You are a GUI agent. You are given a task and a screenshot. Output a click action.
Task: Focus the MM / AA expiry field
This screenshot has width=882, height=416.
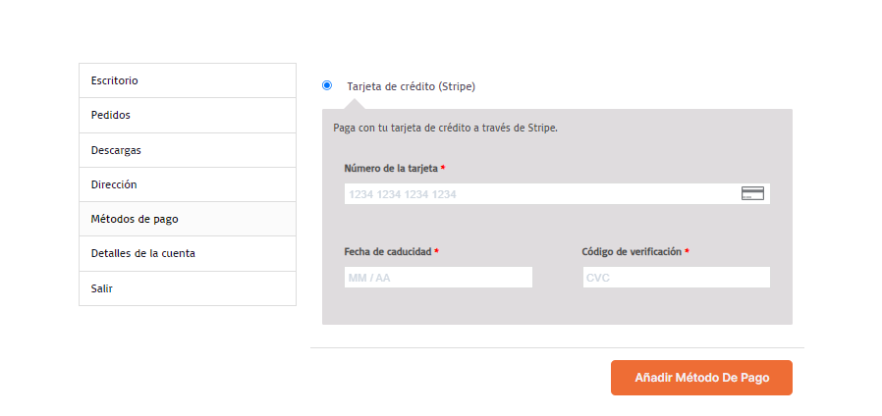[x=438, y=277]
